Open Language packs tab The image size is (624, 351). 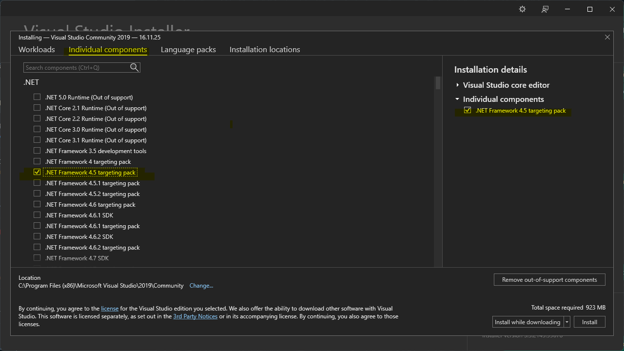(188, 50)
